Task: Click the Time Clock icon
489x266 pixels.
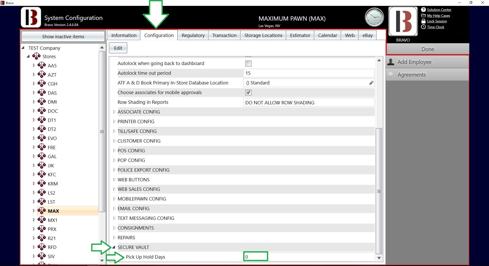Action: click(x=423, y=27)
